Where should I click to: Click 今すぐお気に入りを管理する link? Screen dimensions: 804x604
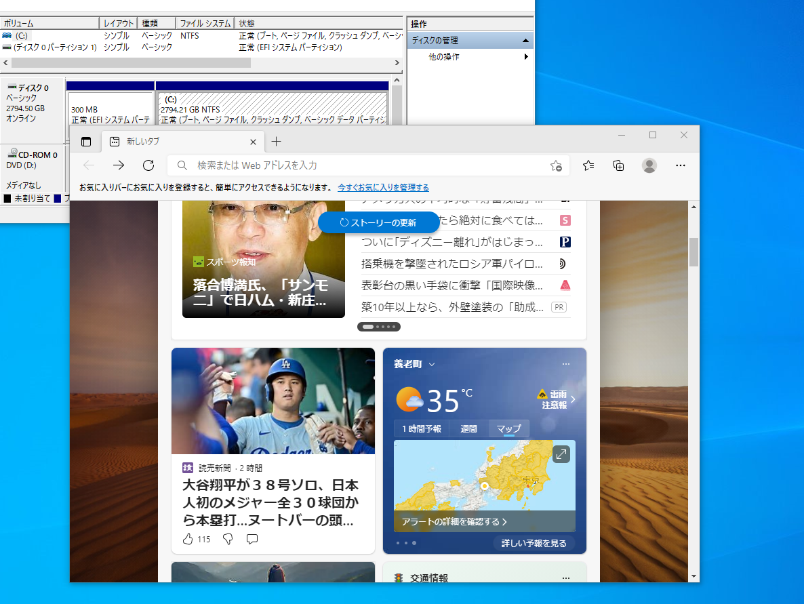383,188
